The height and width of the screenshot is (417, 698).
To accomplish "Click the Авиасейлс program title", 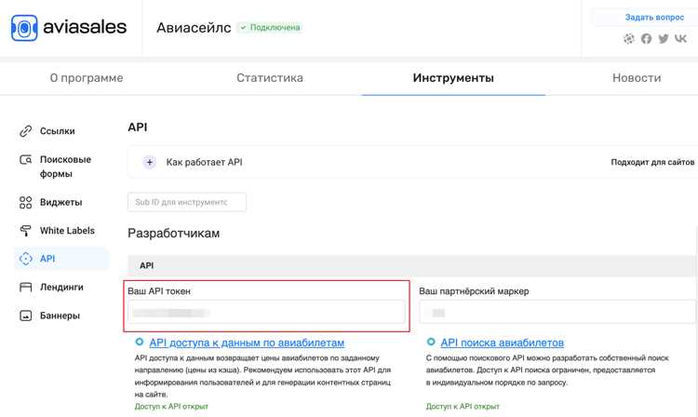I will tap(194, 28).
